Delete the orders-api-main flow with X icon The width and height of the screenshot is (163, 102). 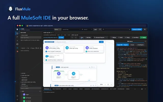click(94, 67)
